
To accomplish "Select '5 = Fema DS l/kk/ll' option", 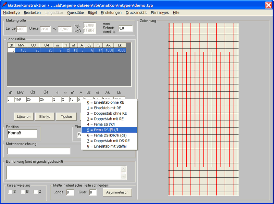I will (109, 130).
